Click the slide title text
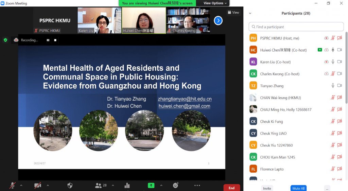Screen dimensions: 348x191 [x=122, y=77]
